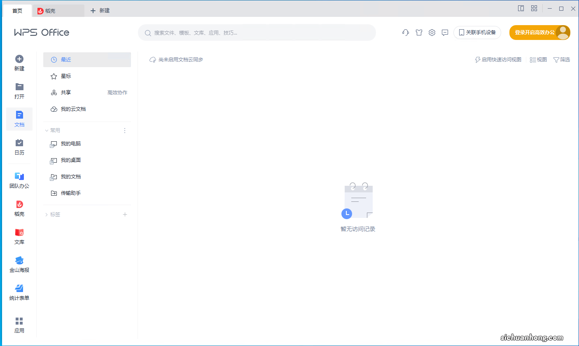Click the 高效协作 label
Viewport: 579px width, 346px height.
[x=117, y=93]
